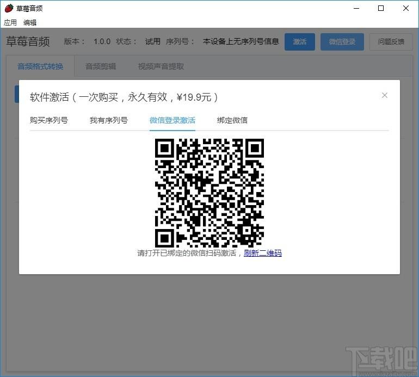Click the strawberry app icon in title bar
Viewport: 419px width, 377px height.
tap(9, 8)
